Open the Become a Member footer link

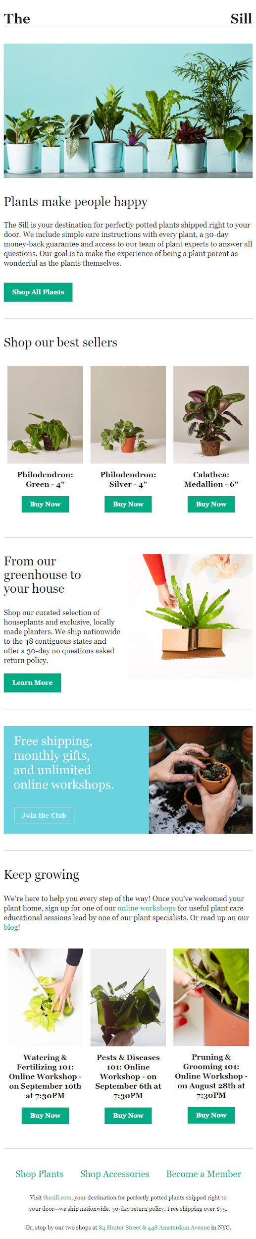tap(204, 1174)
